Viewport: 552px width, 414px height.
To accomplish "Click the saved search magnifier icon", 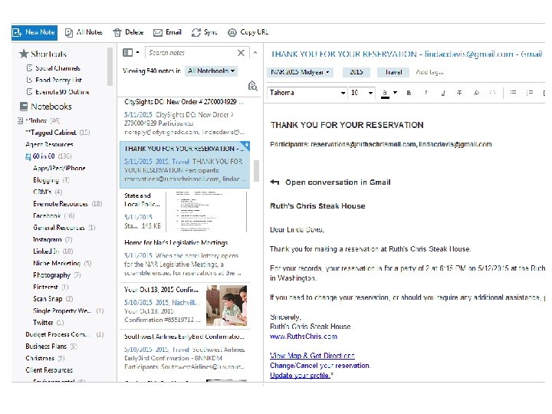I will click(252, 86).
